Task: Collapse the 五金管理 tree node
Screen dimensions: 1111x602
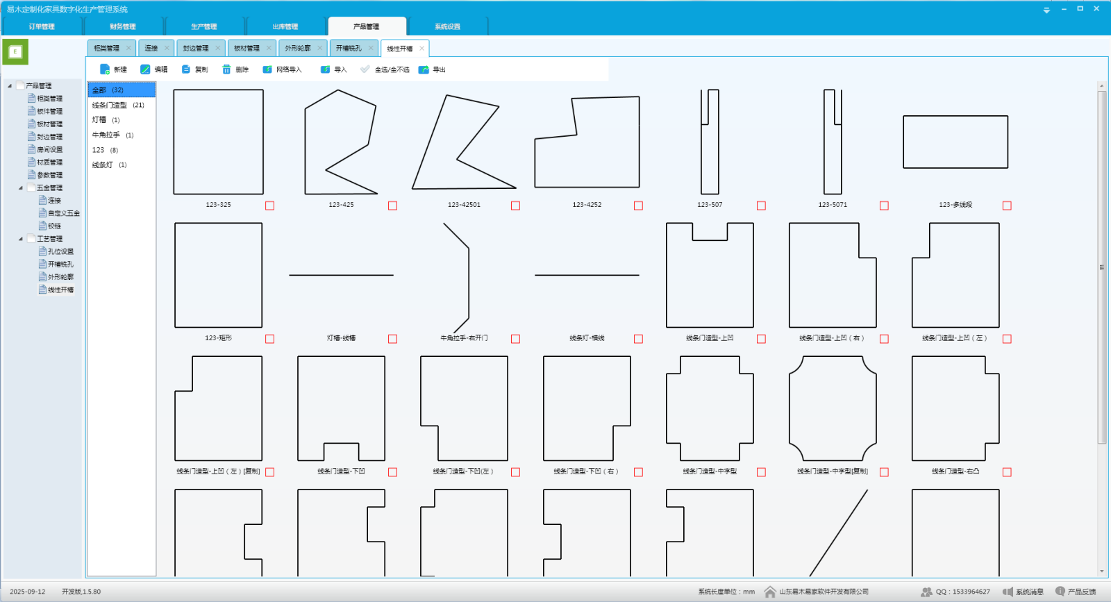Action: [x=21, y=188]
